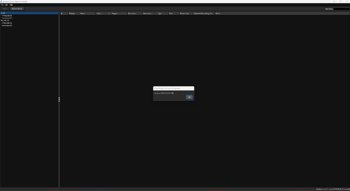Close the Network Monitor window
Viewport: 350px width, 191px height.
pyautogui.click(x=347, y=2)
